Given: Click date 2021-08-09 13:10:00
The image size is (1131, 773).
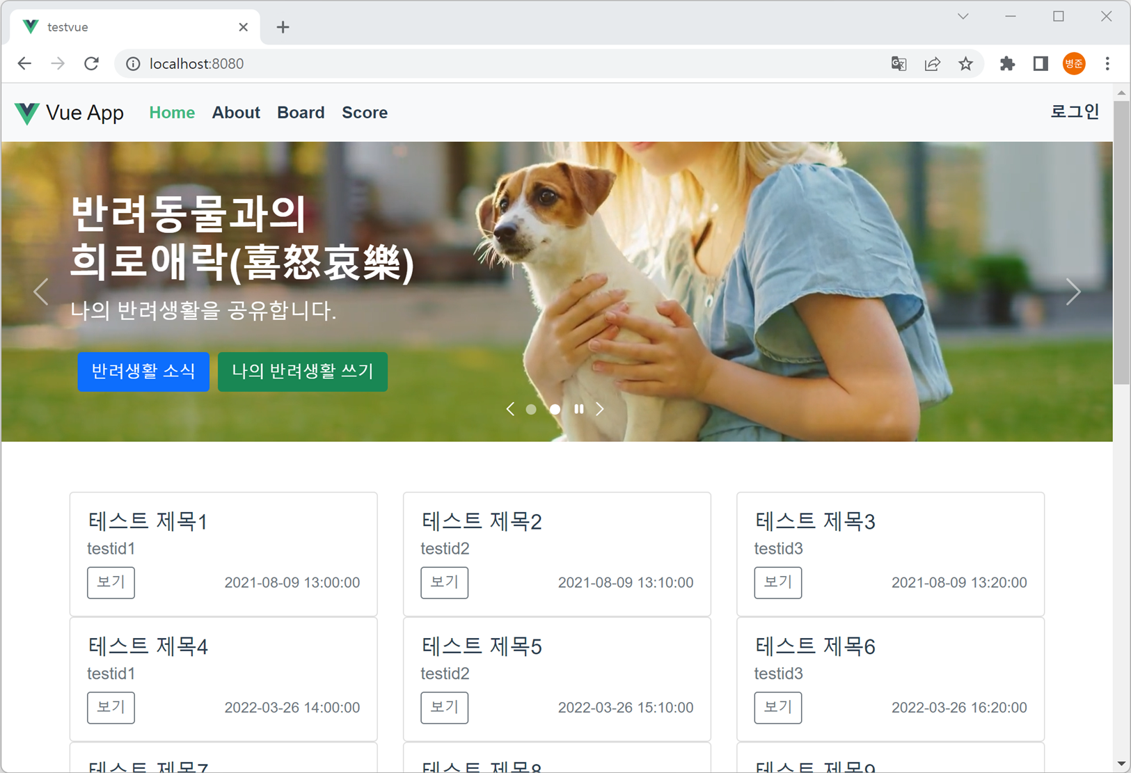Looking at the screenshot, I should (626, 583).
